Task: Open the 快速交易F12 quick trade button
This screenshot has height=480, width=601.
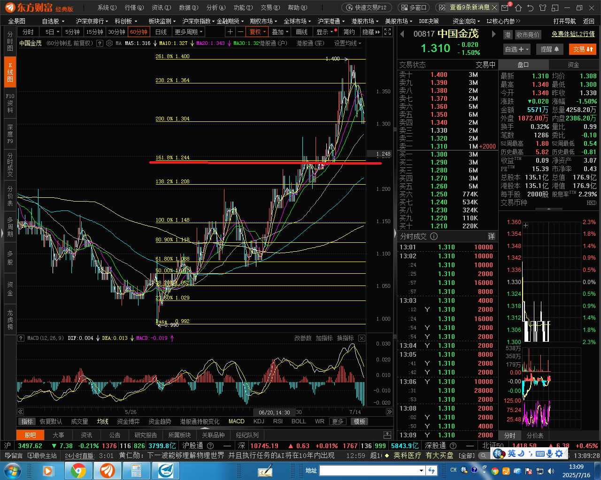Action: [367, 7]
